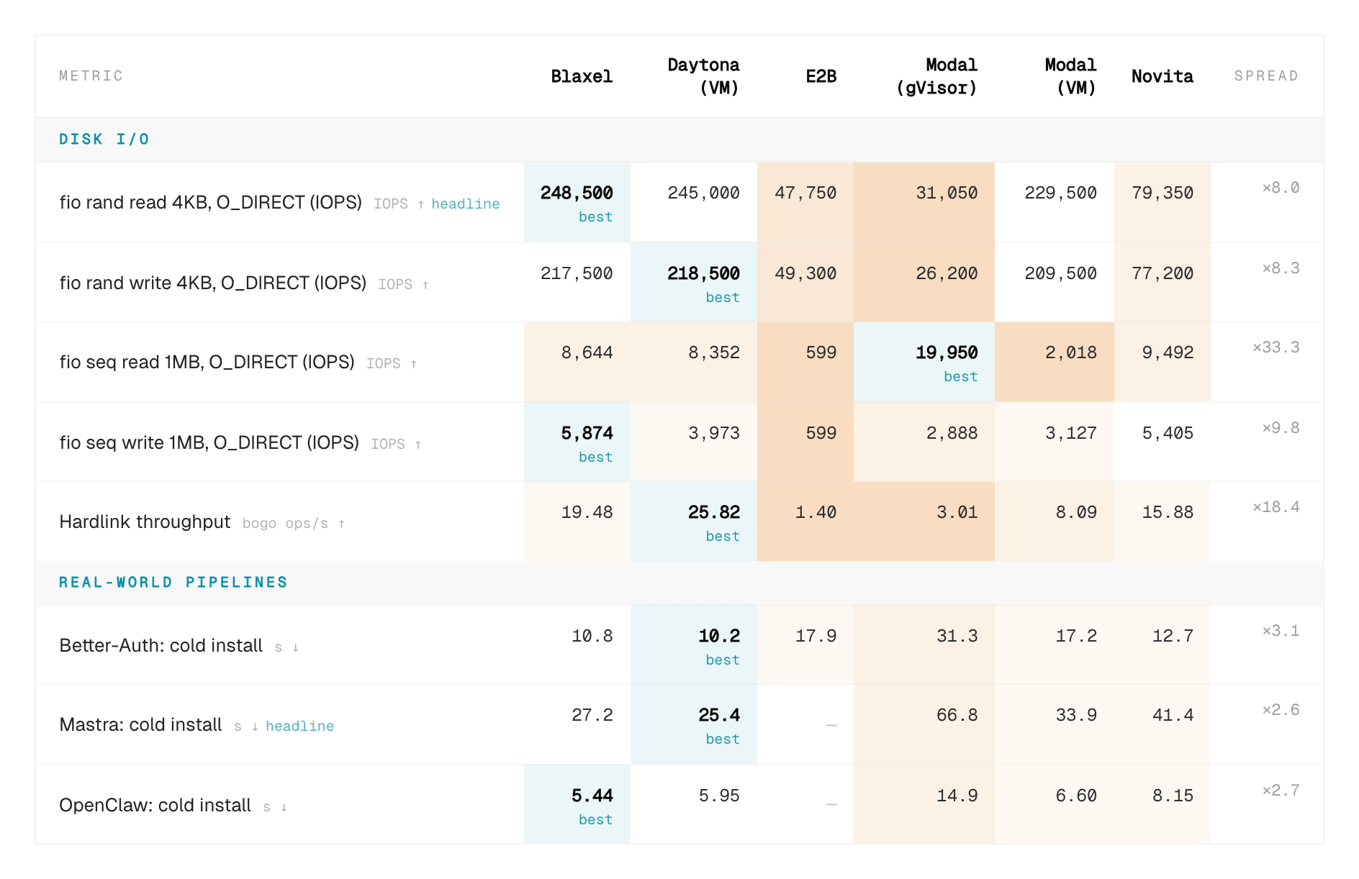Screen dimensions: 1359x879
Task: Click the 66.8 value under Modal gVisor
Action: pos(957,716)
